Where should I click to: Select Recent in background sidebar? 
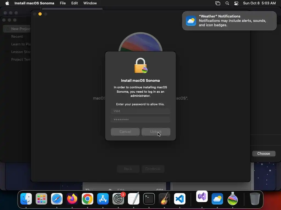coord(17,36)
